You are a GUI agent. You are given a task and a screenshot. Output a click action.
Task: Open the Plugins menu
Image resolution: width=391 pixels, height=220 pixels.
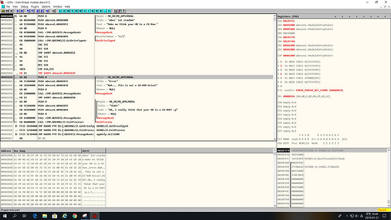coord(35,7)
